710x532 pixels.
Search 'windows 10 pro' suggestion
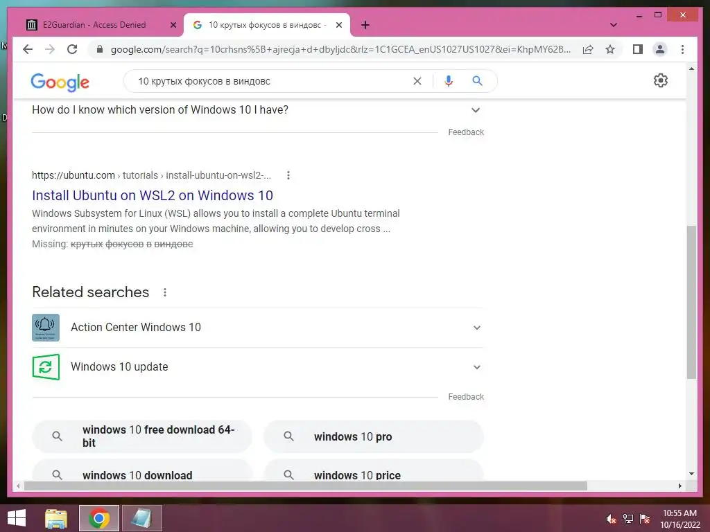tap(374, 436)
